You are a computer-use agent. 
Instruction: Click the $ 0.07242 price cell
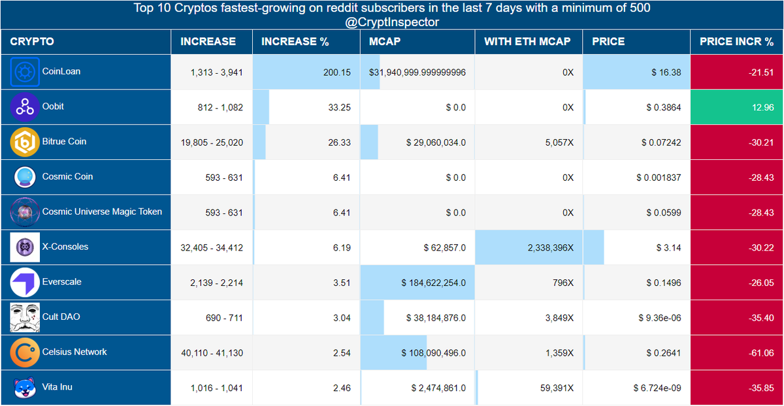(x=636, y=142)
